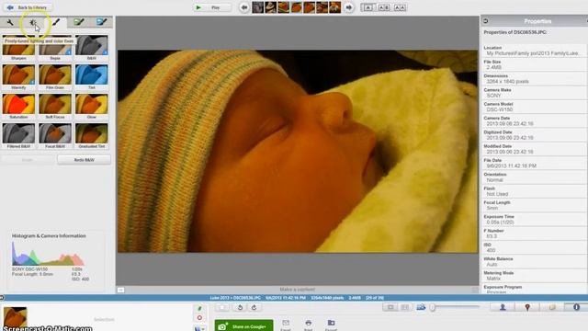This screenshot has height=331, width=588.
Task: Apply the Soft Focus effect
Action: tap(55, 107)
